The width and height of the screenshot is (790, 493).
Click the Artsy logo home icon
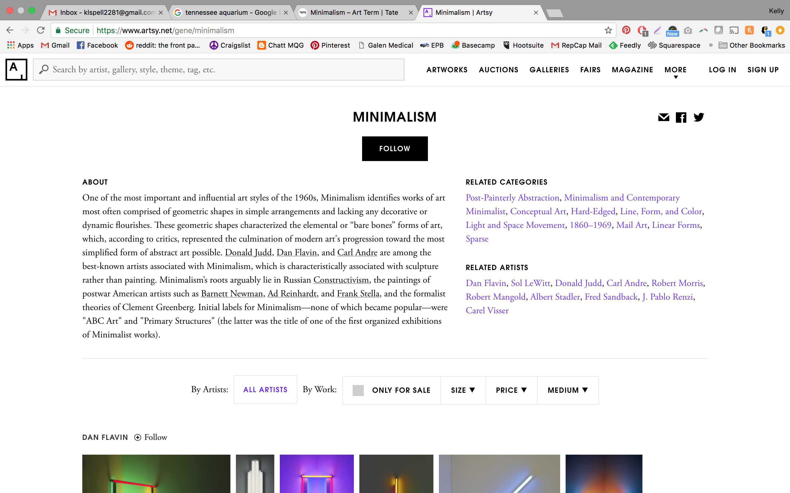16,70
